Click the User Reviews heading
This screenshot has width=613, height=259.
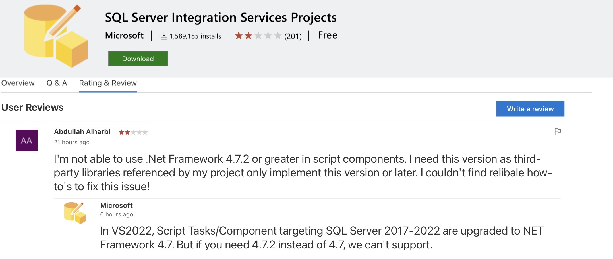(32, 108)
